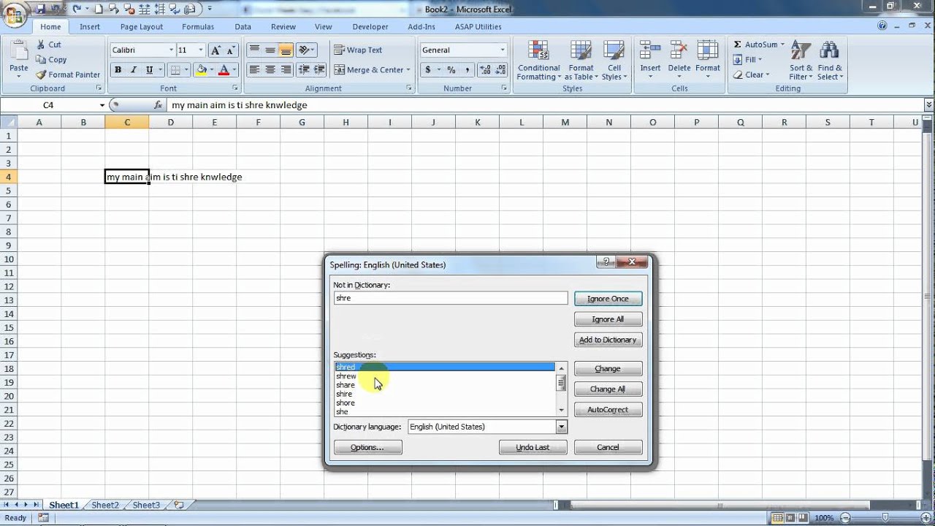Viewport: 935px width, 526px height.
Task: Toggle Wrap Text on
Action: click(340, 50)
